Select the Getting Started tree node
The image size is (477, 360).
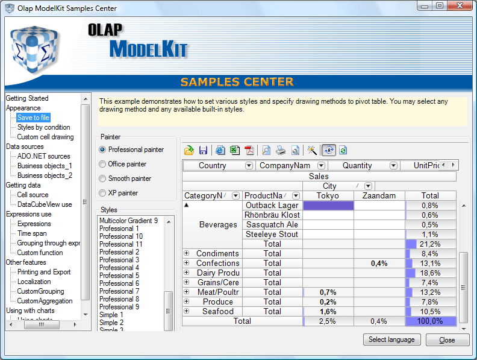point(27,98)
